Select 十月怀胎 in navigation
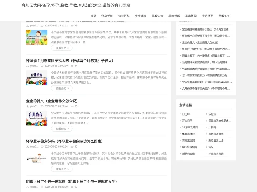This screenshot has height=192, width=257. pyautogui.click(x=208, y=16)
